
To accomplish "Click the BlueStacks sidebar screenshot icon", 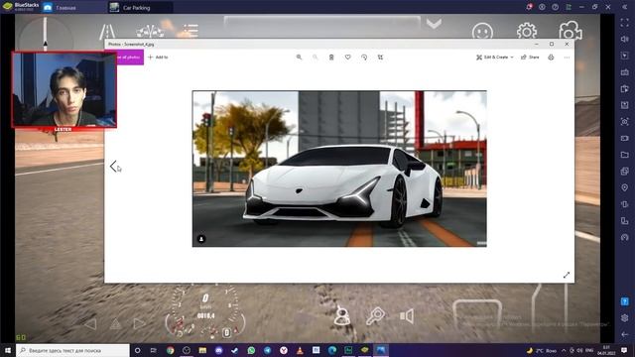I will (625, 121).
